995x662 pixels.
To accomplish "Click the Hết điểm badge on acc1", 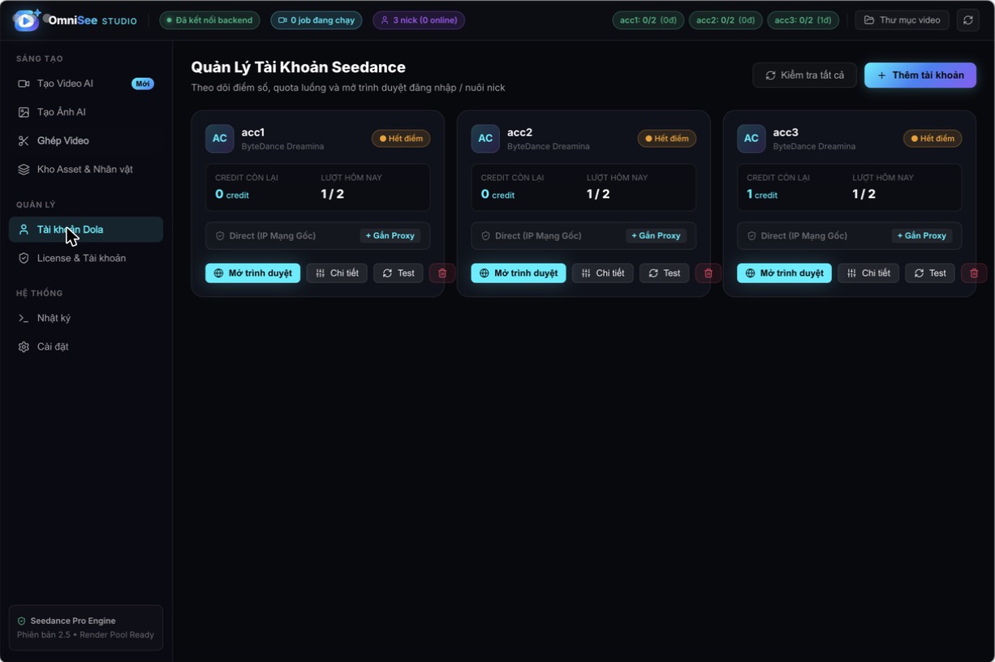I will [401, 139].
